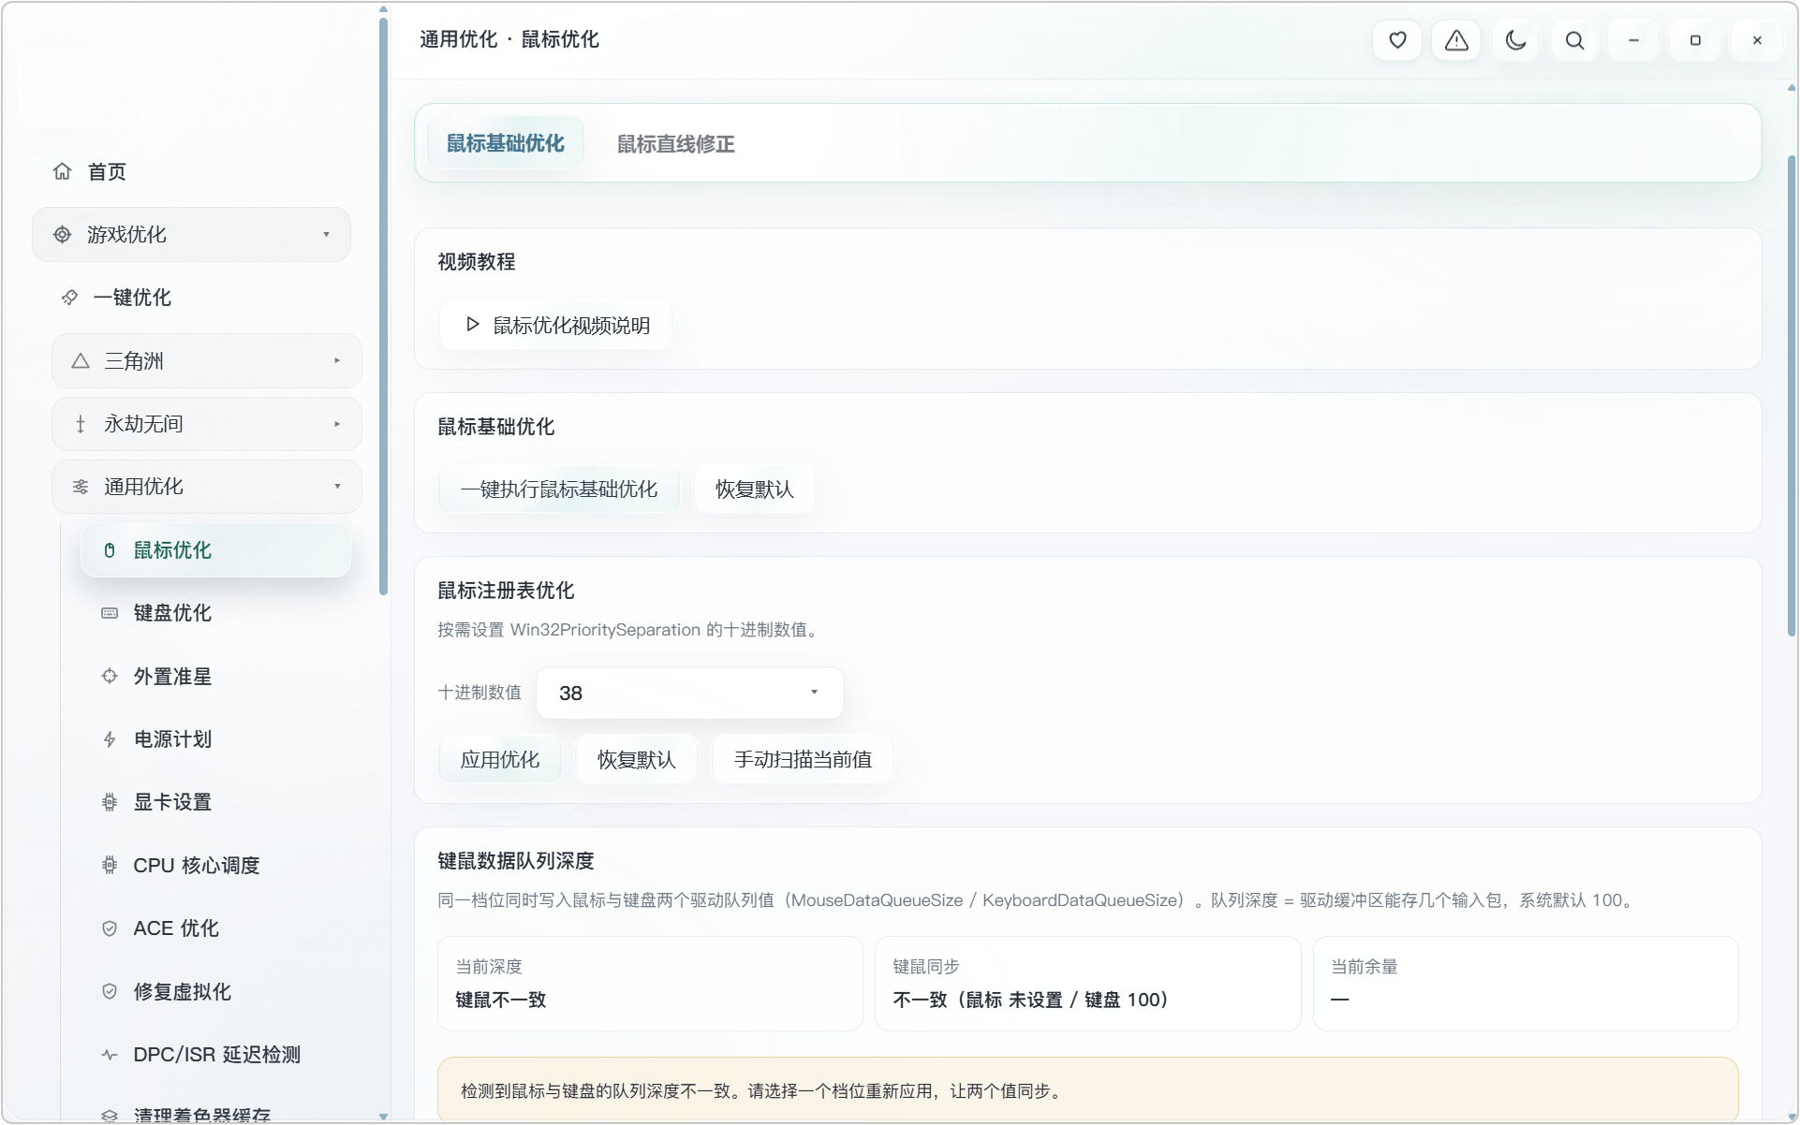Click the main content vertical scrollbar
This screenshot has width=1800, height=1125.
1791,397
